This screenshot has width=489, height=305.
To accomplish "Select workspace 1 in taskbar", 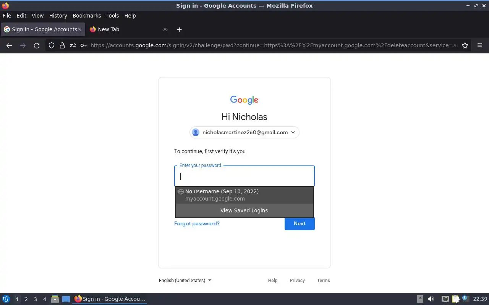I will [17, 299].
